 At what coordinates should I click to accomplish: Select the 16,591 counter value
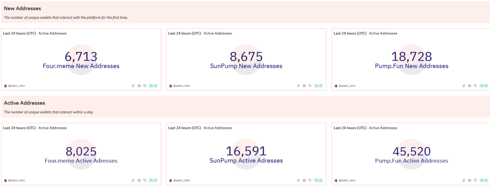[x=246, y=151]
